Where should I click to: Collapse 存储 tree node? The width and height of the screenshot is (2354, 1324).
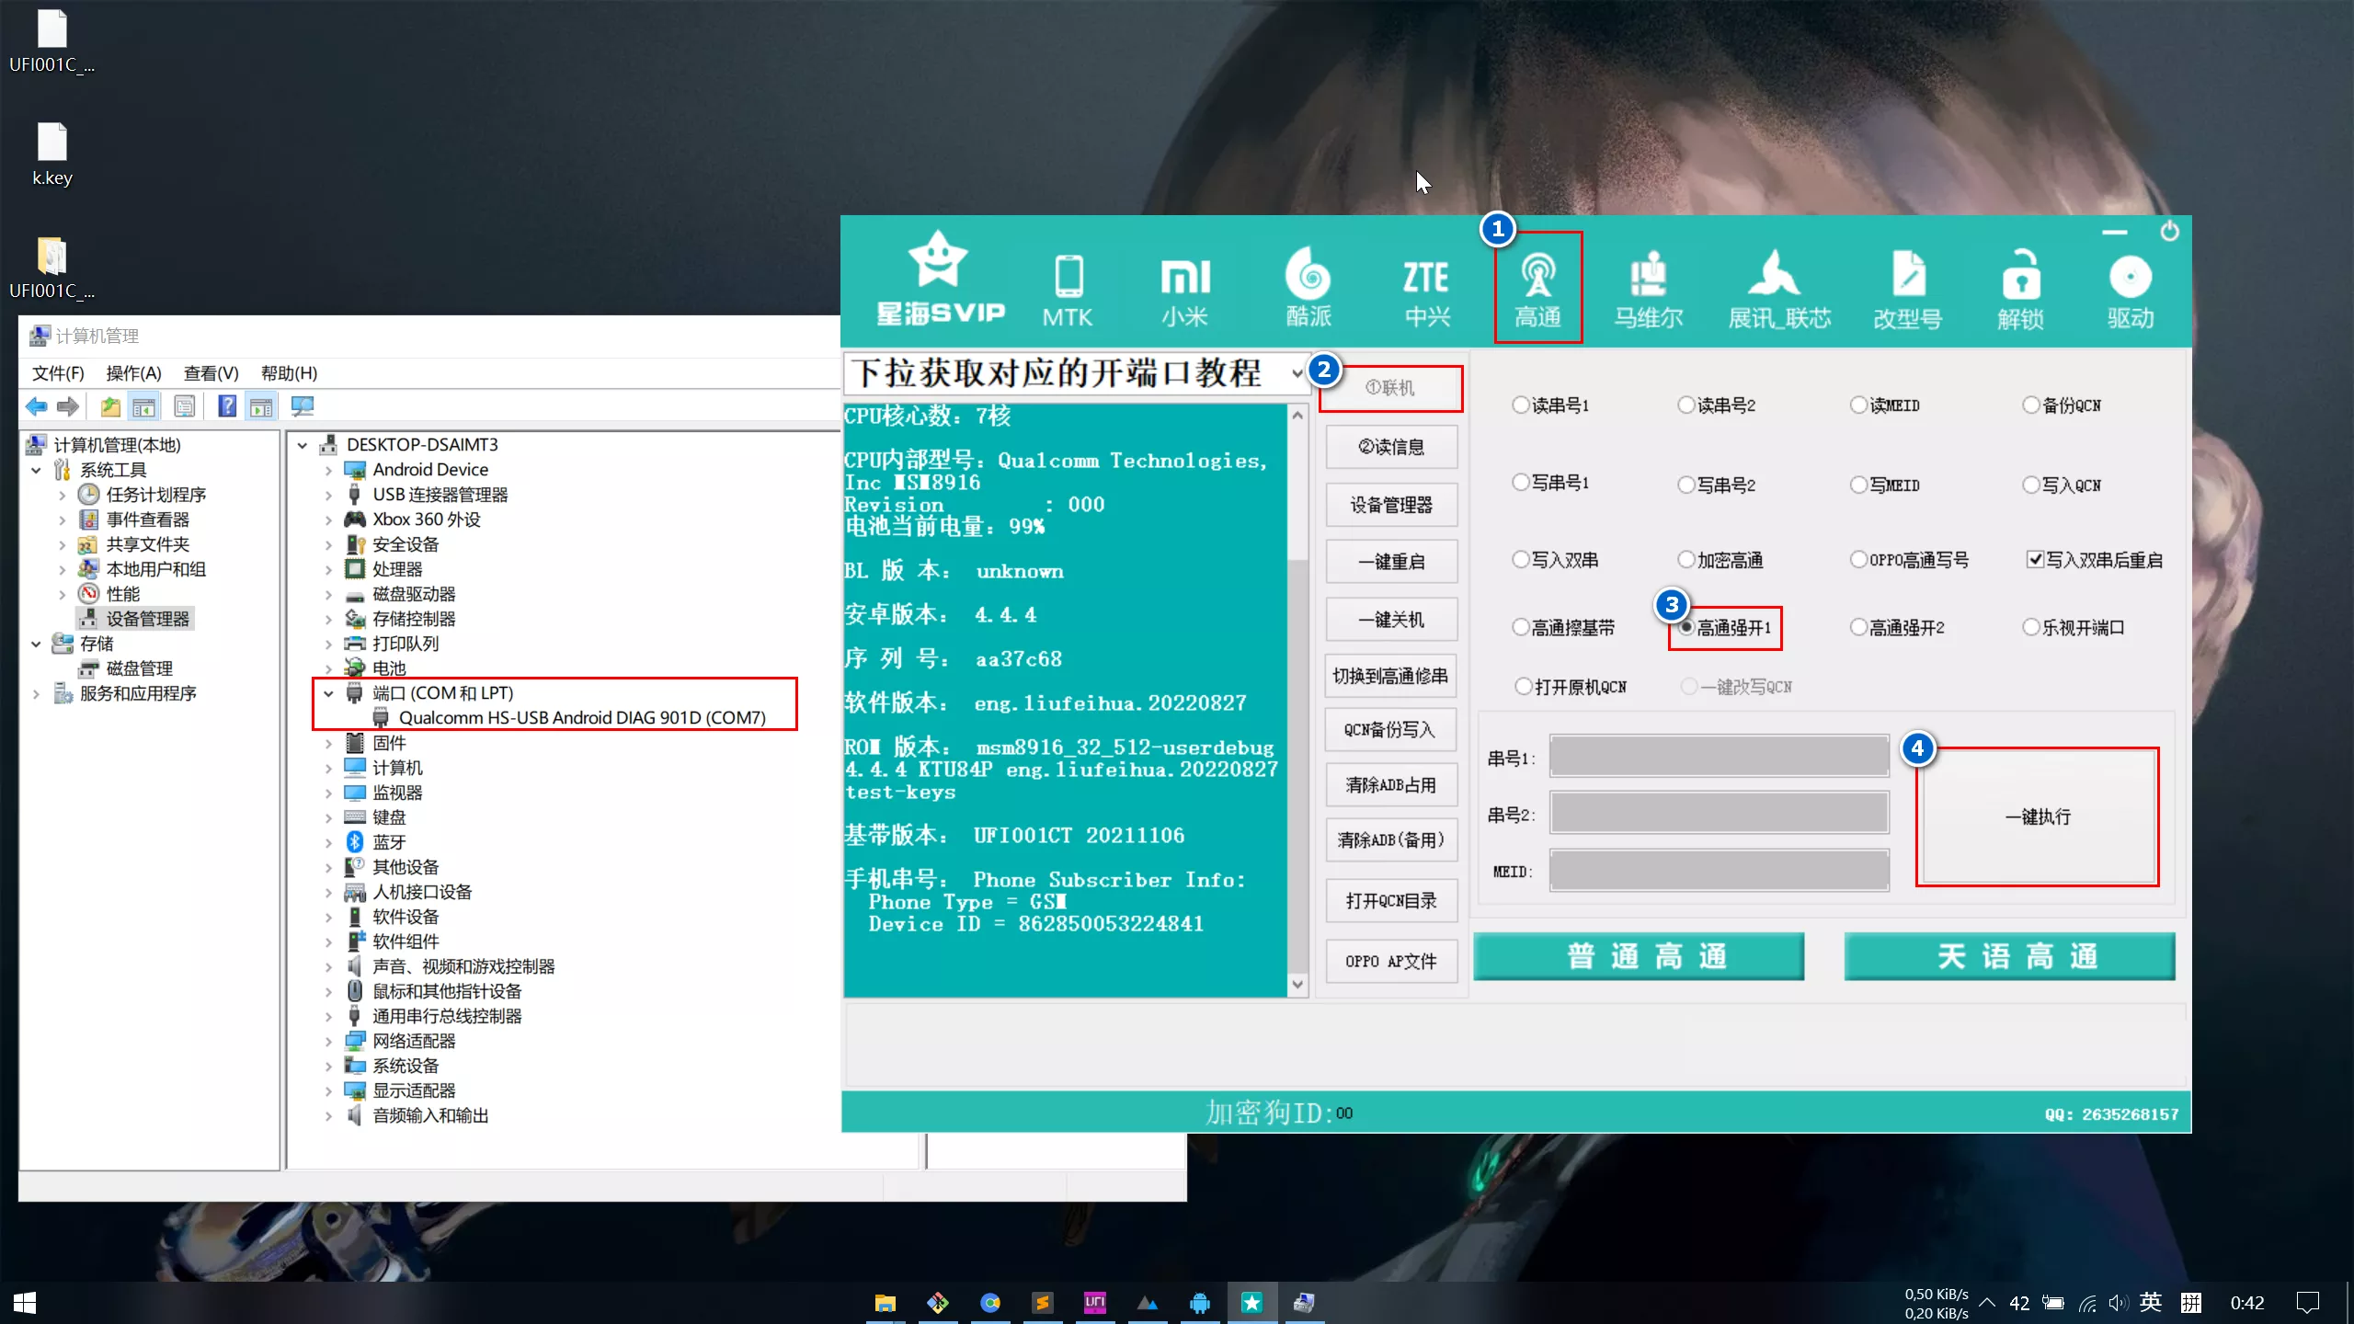(36, 644)
